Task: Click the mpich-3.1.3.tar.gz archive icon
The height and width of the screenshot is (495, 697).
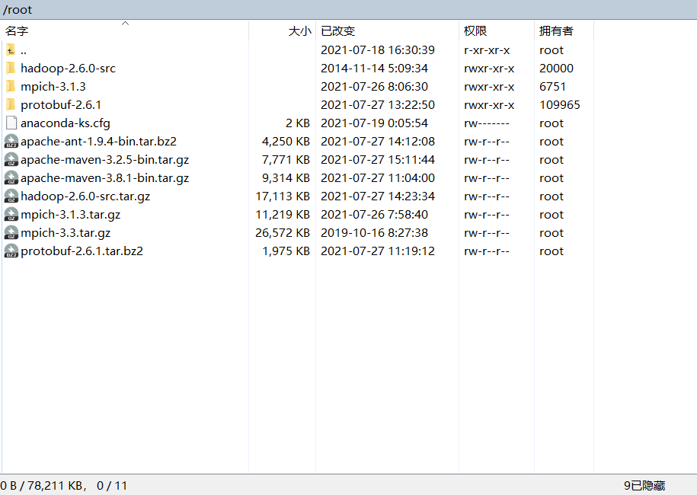Action: [x=11, y=214]
